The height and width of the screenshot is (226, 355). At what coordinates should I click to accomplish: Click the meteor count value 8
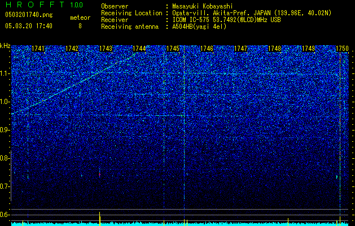click(x=80, y=26)
